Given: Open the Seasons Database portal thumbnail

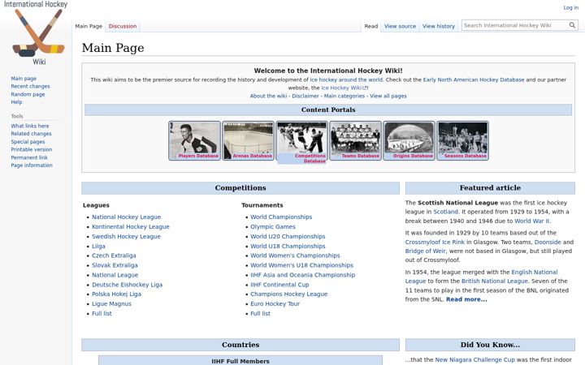Looking at the screenshot, I should coord(462,140).
